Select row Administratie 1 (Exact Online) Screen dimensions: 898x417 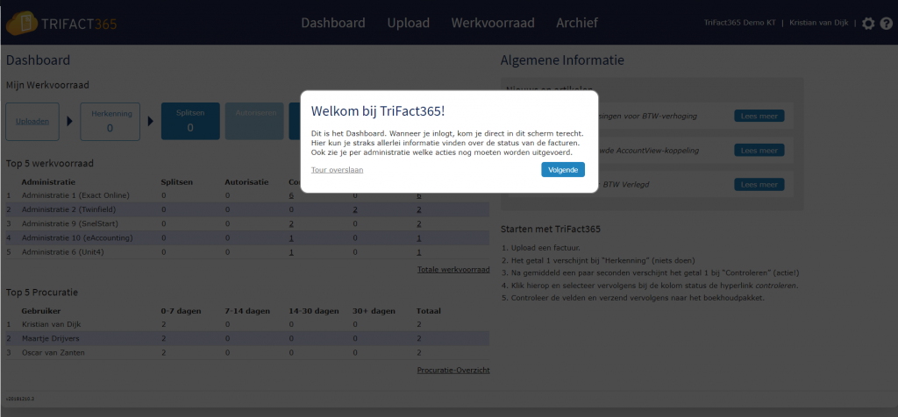(x=247, y=195)
